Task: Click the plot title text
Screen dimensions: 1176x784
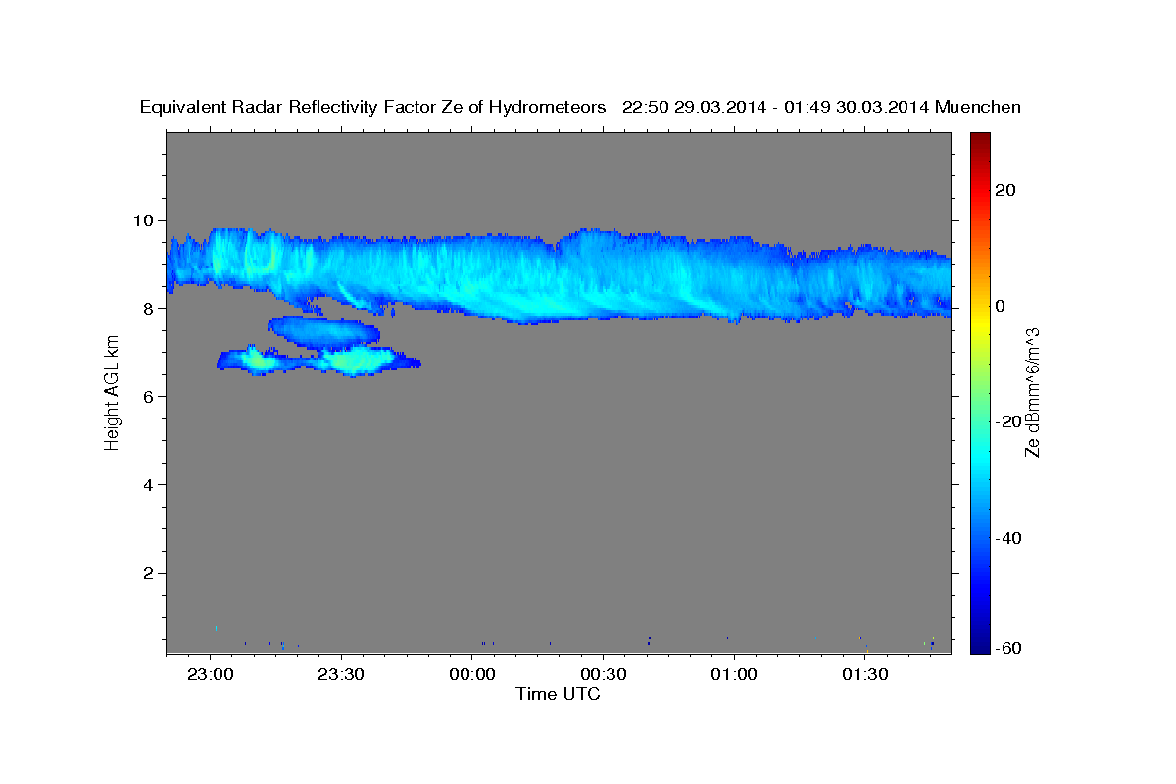Action: (580, 108)
